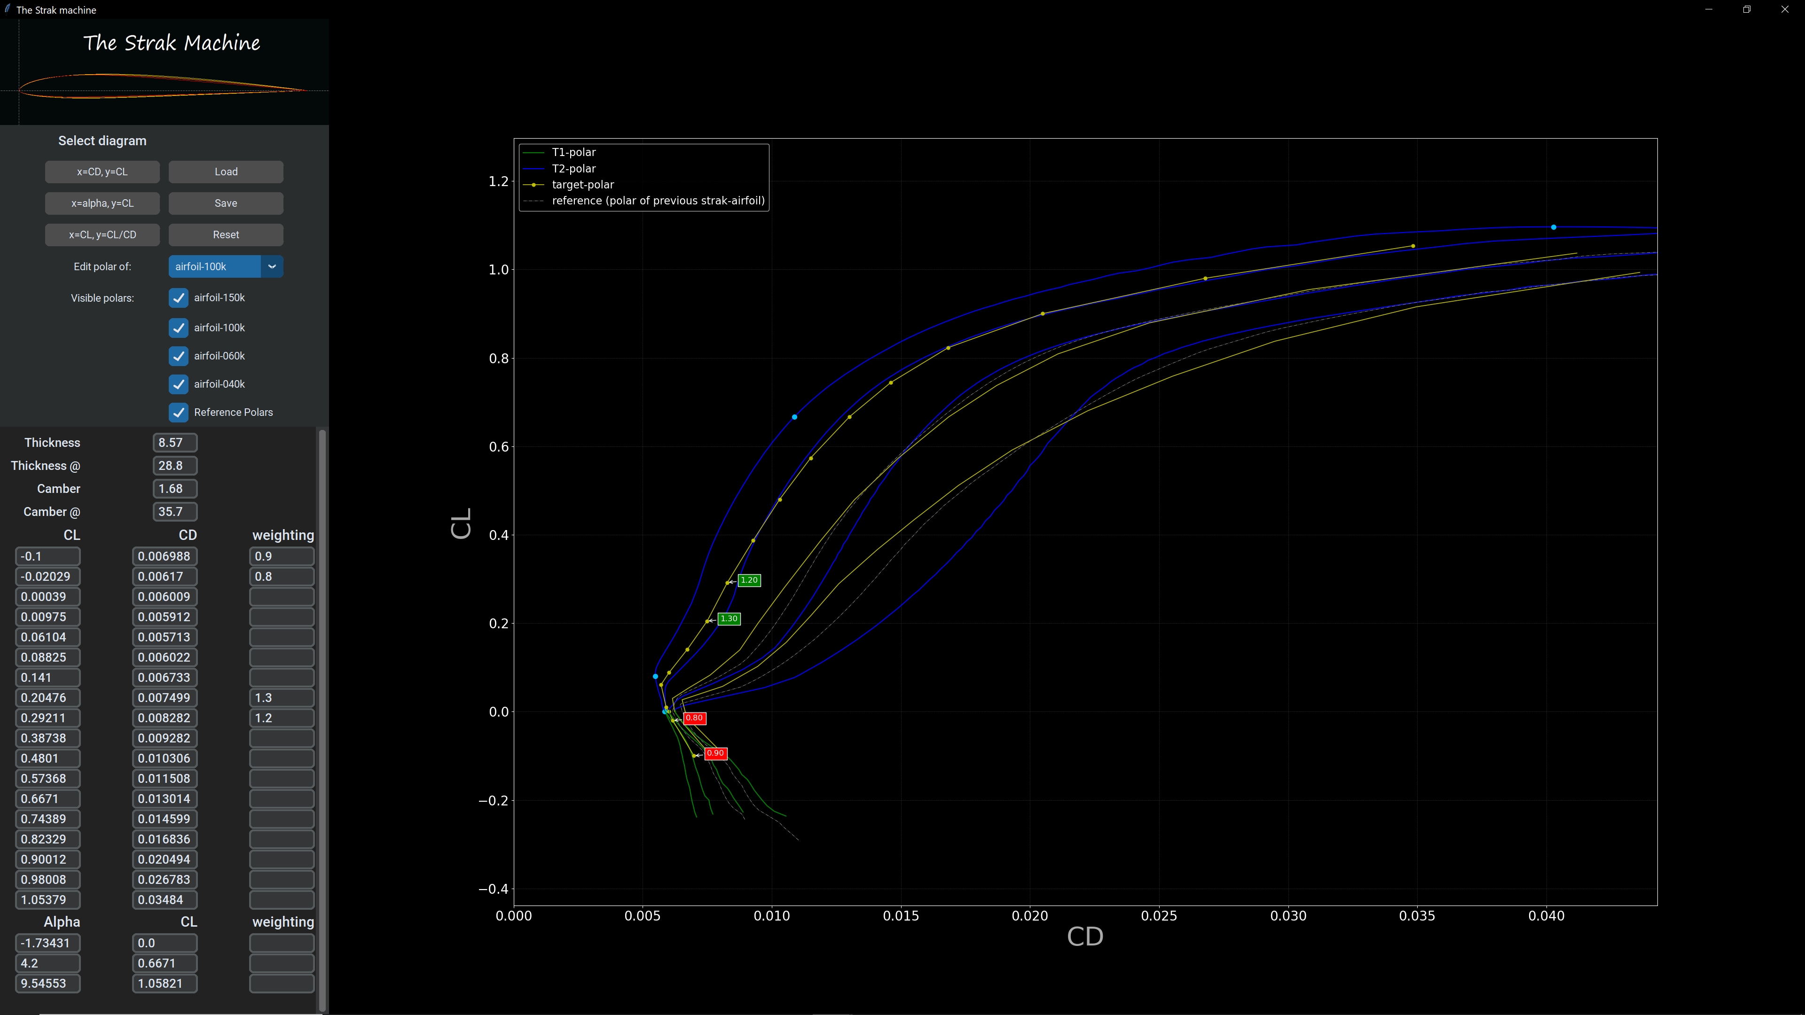Click the Reset button
Viewport: 1805px width, 1015px height.
coord(226,234)
